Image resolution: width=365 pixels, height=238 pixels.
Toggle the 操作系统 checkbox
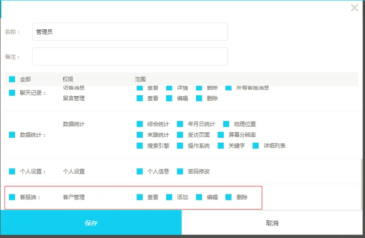[x=180, y=146]
